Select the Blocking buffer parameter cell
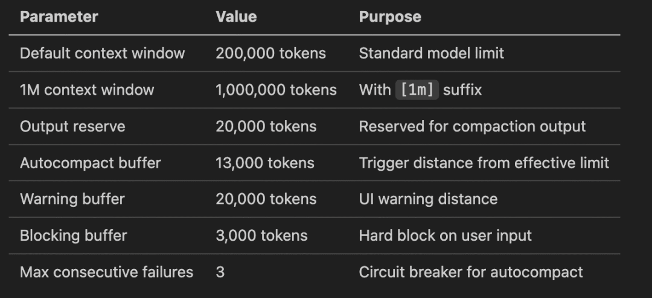 point(74,236)
